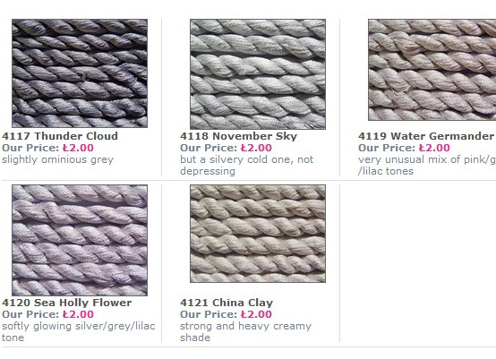Image resolution: width=496 pixels, height=359 pixels.
Task: Select the 'strong and heavy creamy shade' description
Action: point(246,332)
